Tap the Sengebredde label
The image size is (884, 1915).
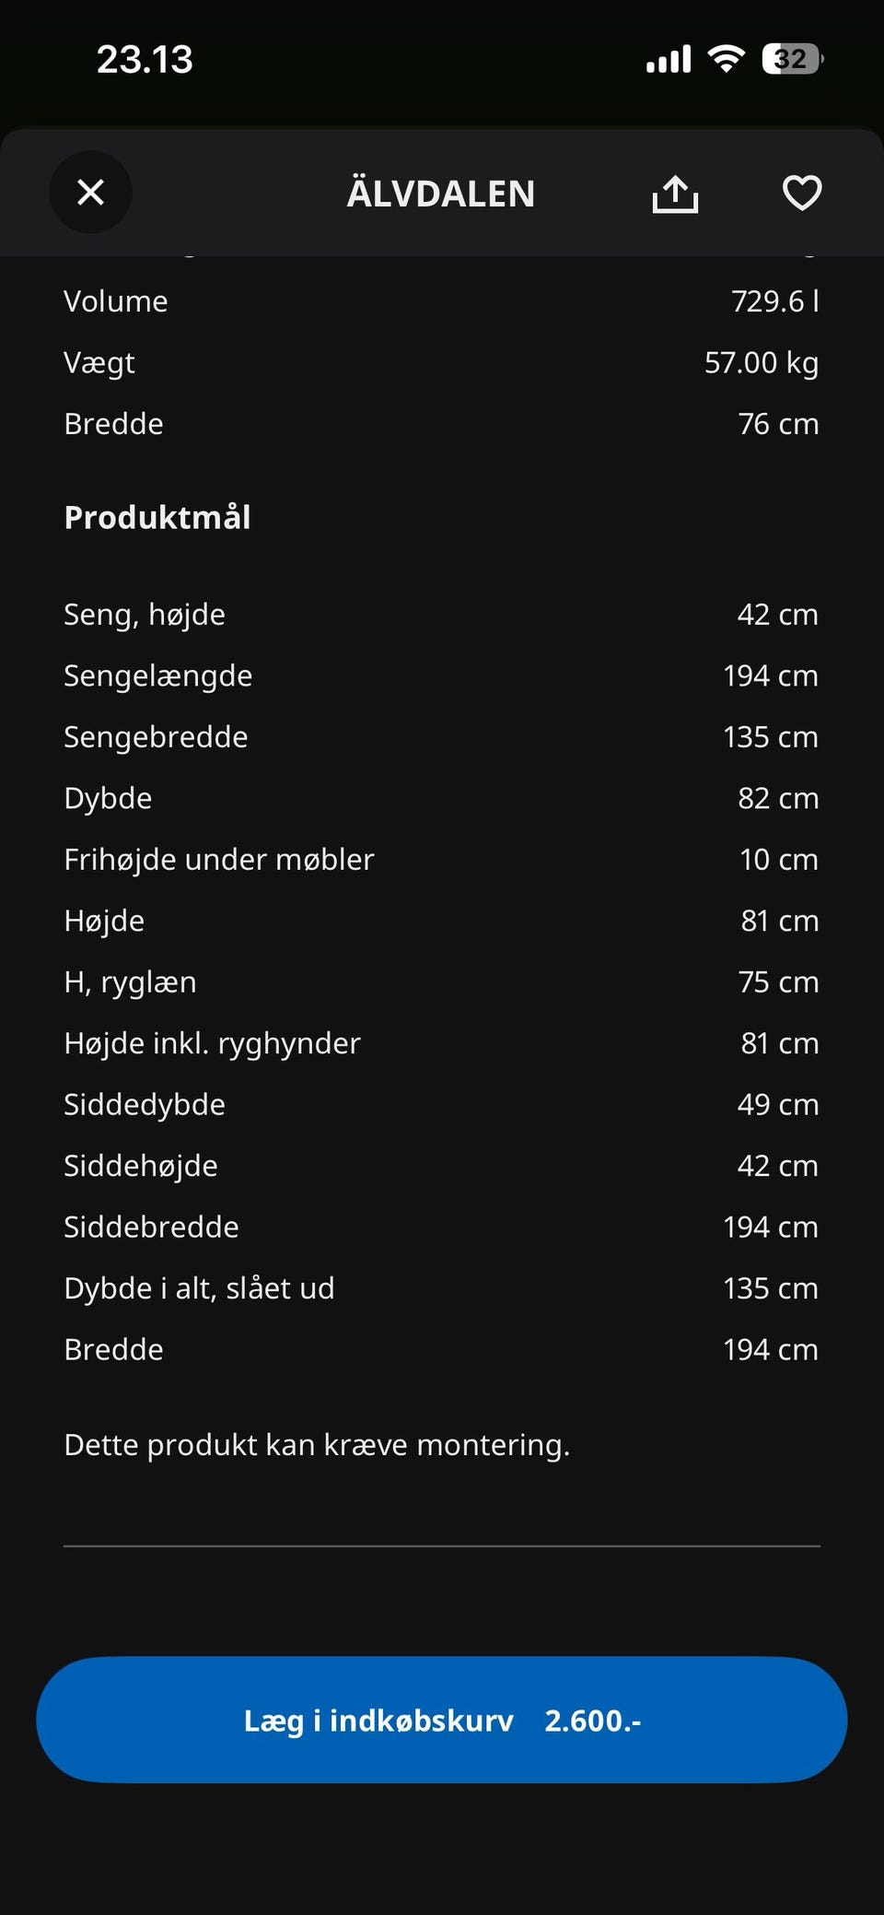(x=156, y=737)
